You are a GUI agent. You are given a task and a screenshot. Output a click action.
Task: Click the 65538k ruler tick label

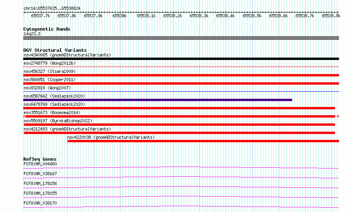[x=120, y=16]
